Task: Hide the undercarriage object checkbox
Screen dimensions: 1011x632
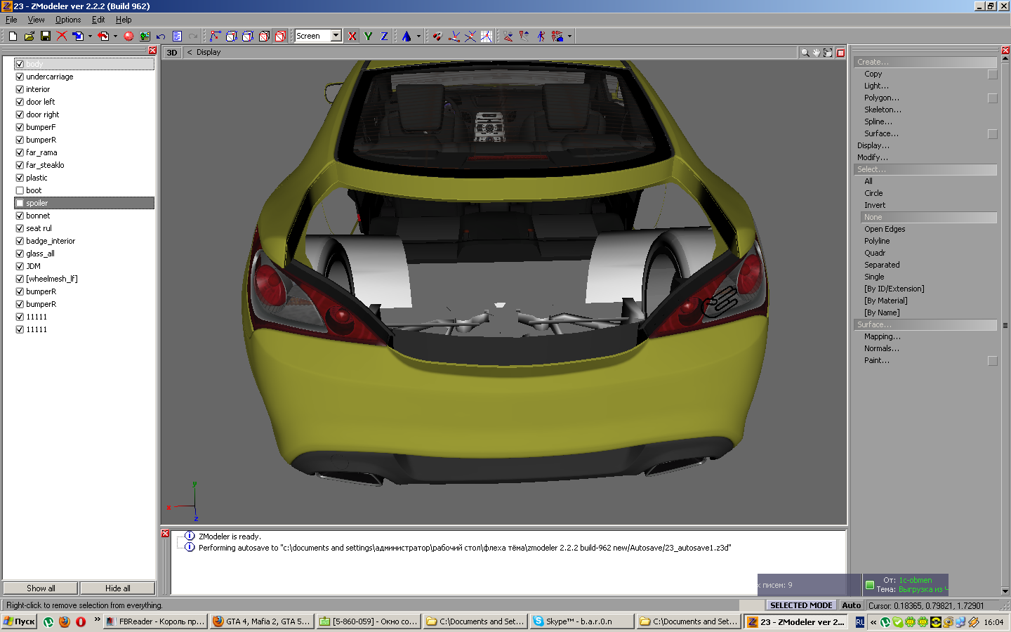Action: tap(20, 77)
